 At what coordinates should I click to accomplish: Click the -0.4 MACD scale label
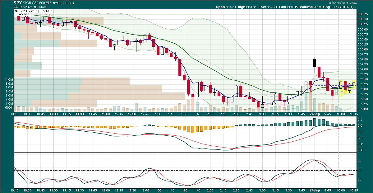pos(360,138)
